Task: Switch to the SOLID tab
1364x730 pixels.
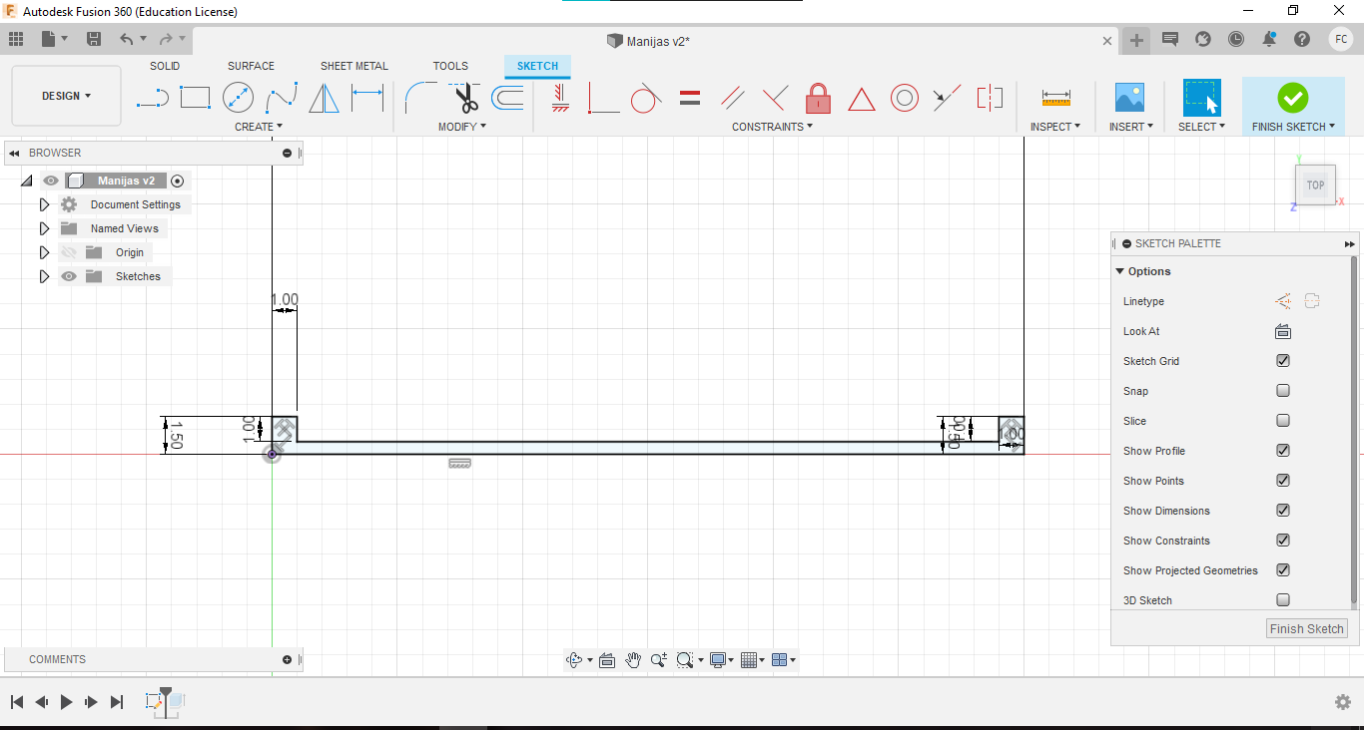Action: pos(165,66)
